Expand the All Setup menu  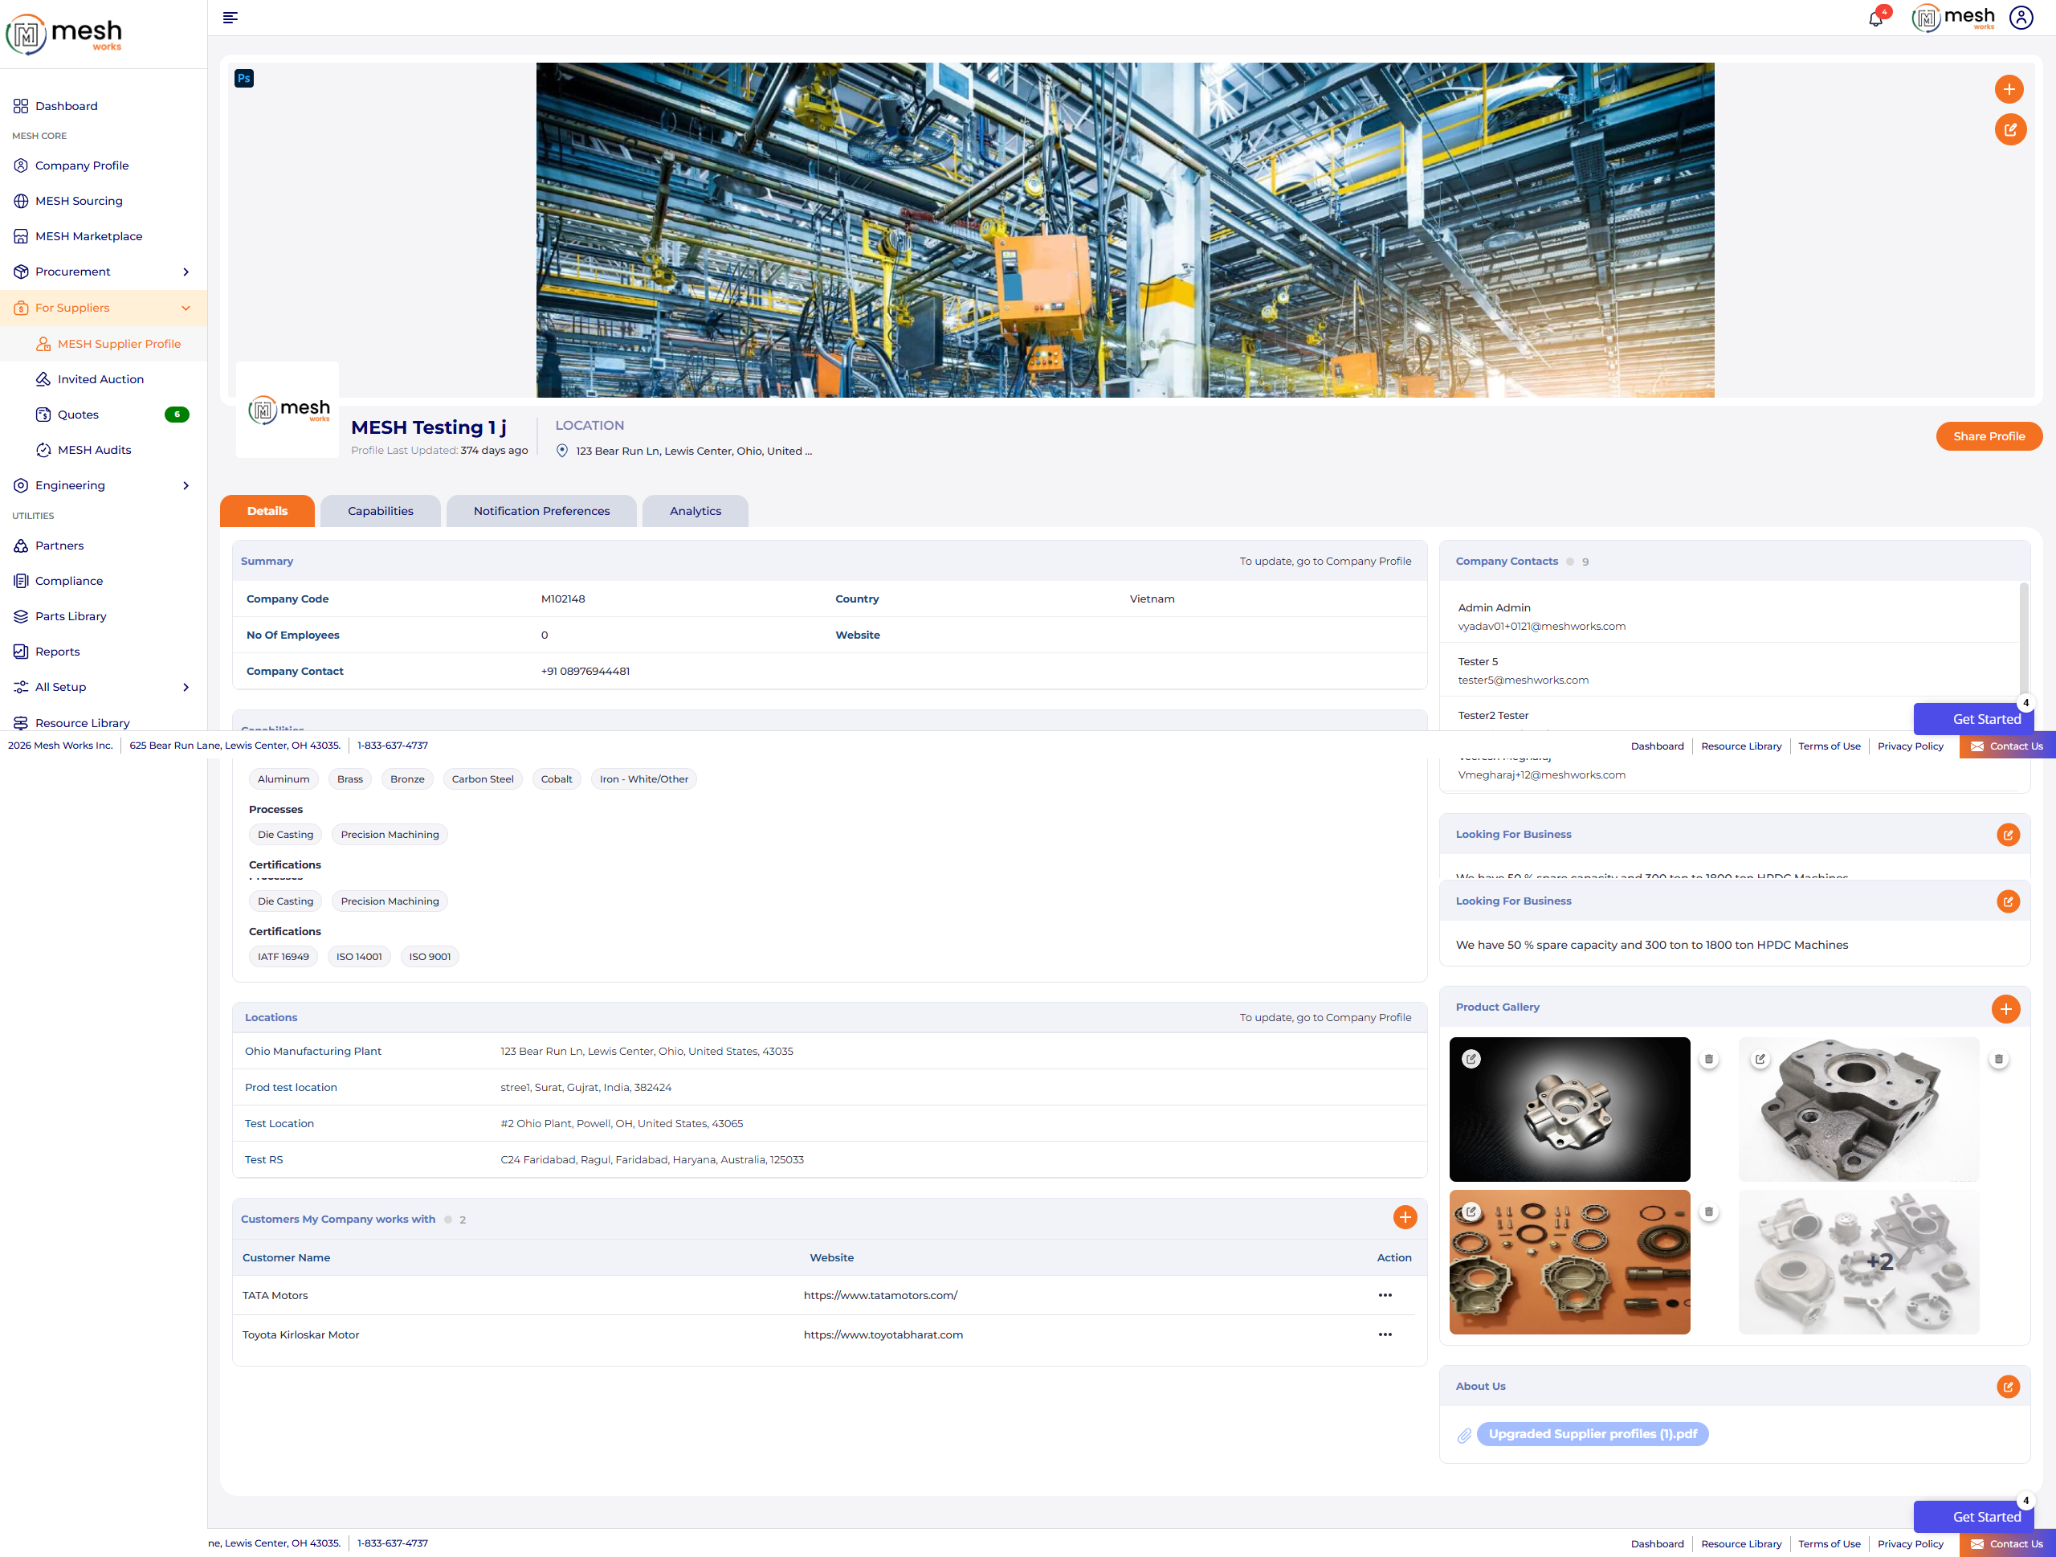102,687
